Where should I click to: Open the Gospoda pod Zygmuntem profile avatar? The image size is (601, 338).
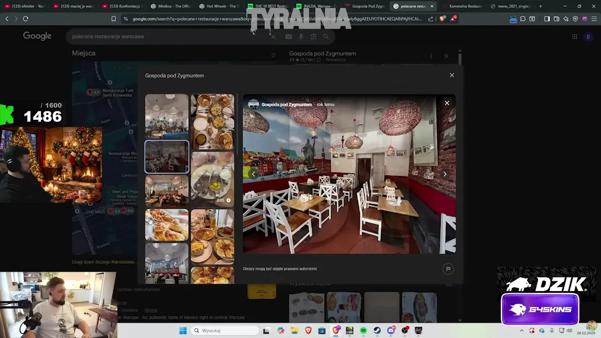pos(254,105)
